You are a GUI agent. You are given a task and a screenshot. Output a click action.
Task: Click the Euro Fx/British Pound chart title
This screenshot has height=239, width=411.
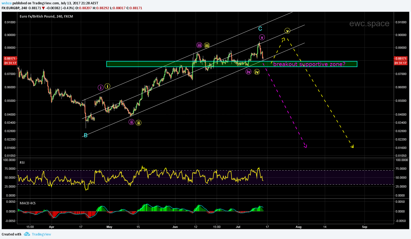tap(46, 17)
